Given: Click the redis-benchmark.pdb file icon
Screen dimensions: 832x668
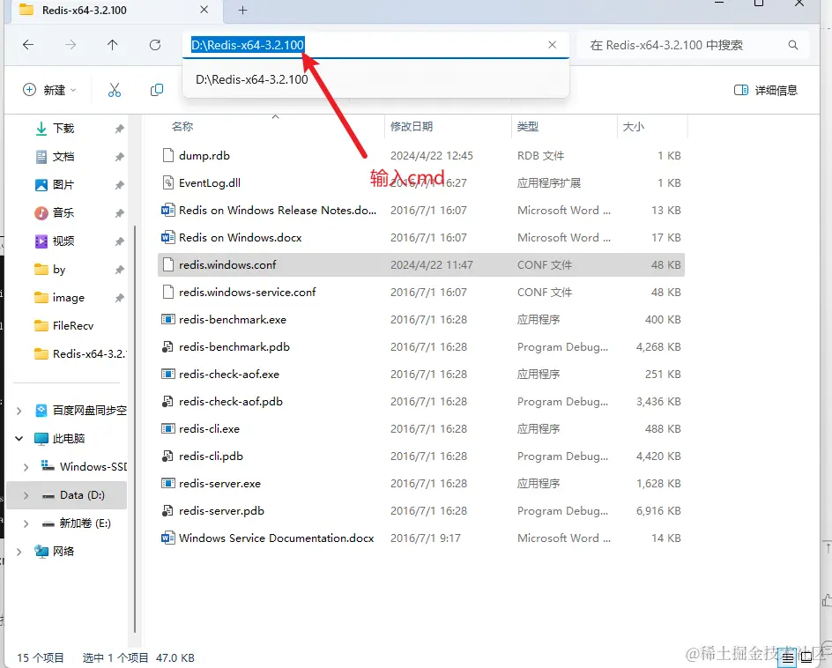Looking at the screenshot, I should (168, 347).
